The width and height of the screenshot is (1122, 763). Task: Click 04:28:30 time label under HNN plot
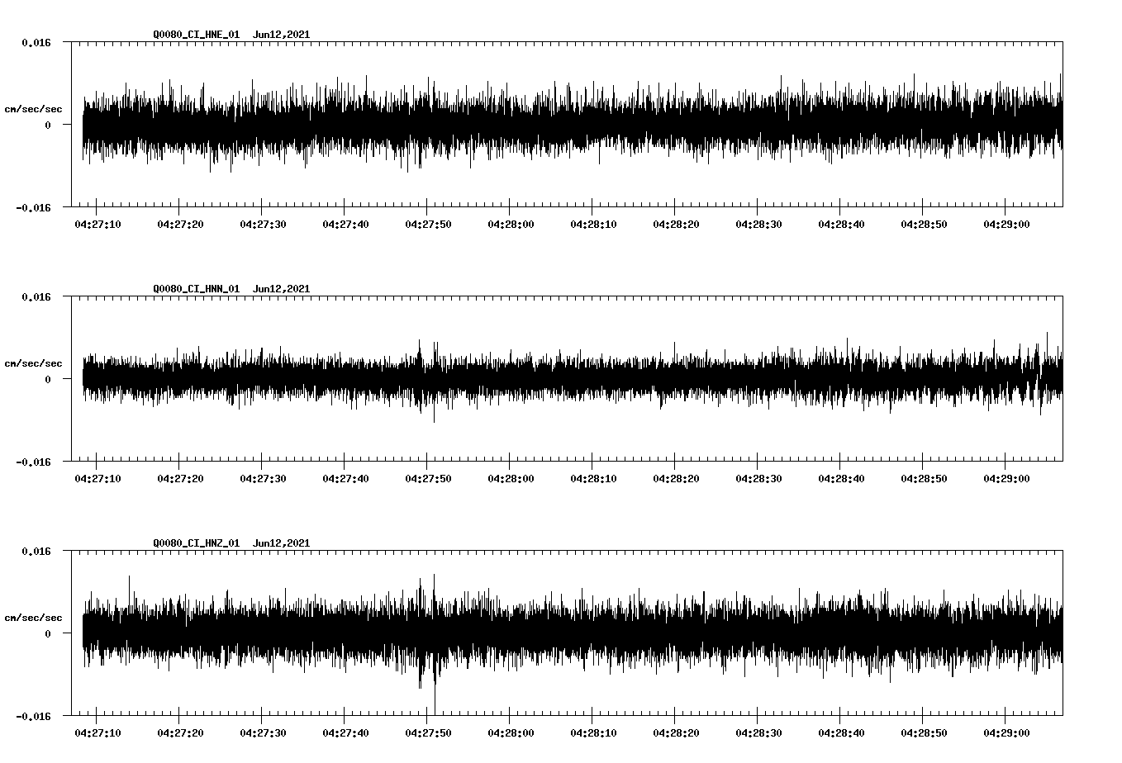(758, 478)
